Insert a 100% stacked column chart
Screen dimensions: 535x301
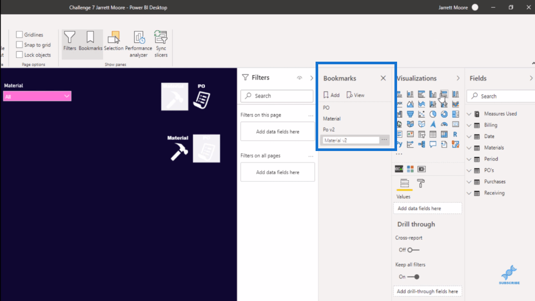click(x=456, y=94)
